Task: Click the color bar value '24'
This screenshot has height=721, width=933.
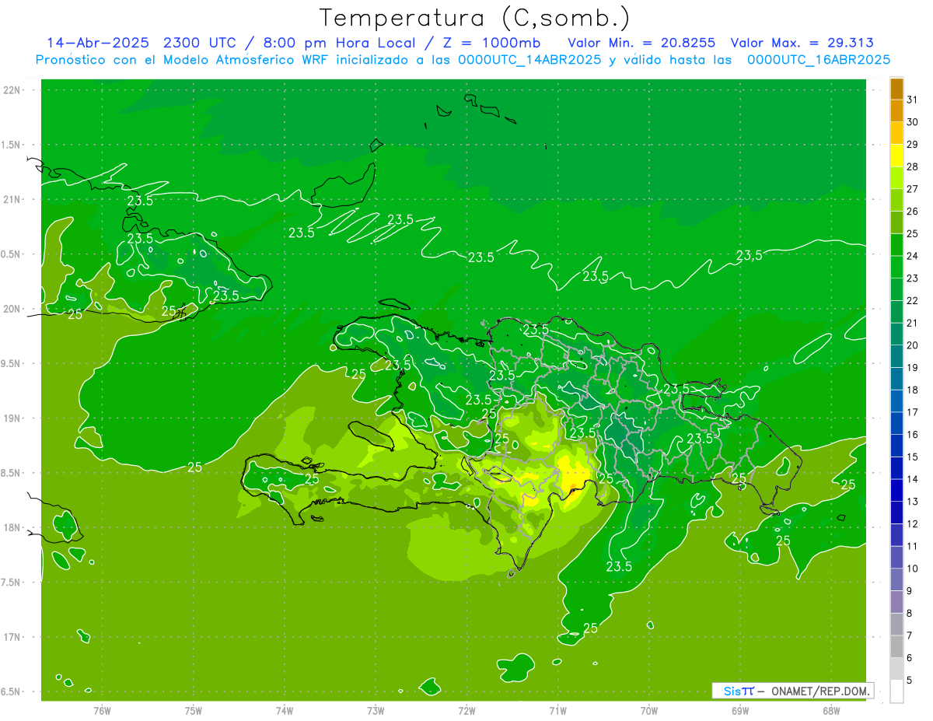Action: tap(913, 256)
